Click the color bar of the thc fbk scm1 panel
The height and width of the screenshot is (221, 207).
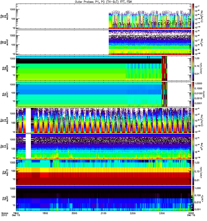(x=193, y=198)
